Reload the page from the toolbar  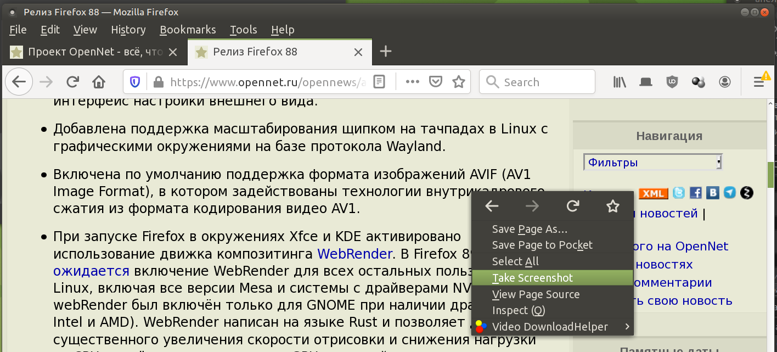tap(72, 82)
